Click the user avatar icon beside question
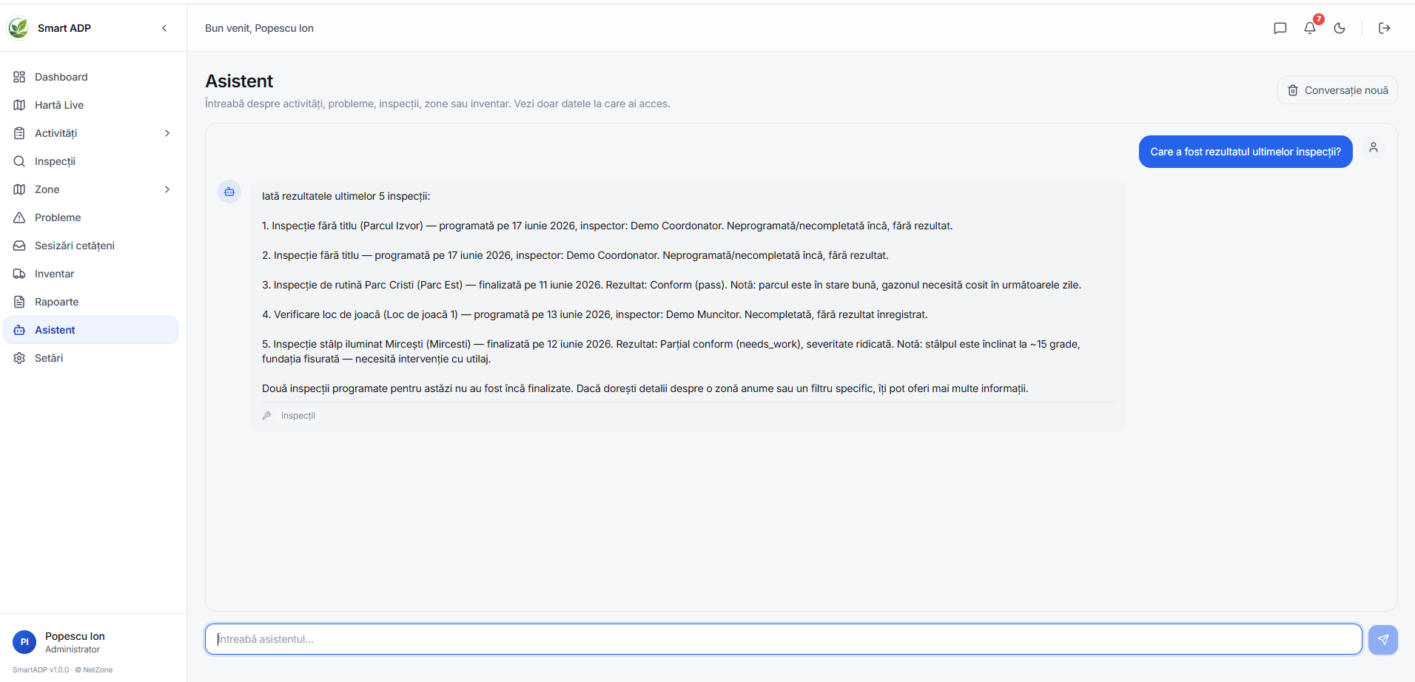The width and height of the screenshot is (1415, 682). click(1374, 147)
